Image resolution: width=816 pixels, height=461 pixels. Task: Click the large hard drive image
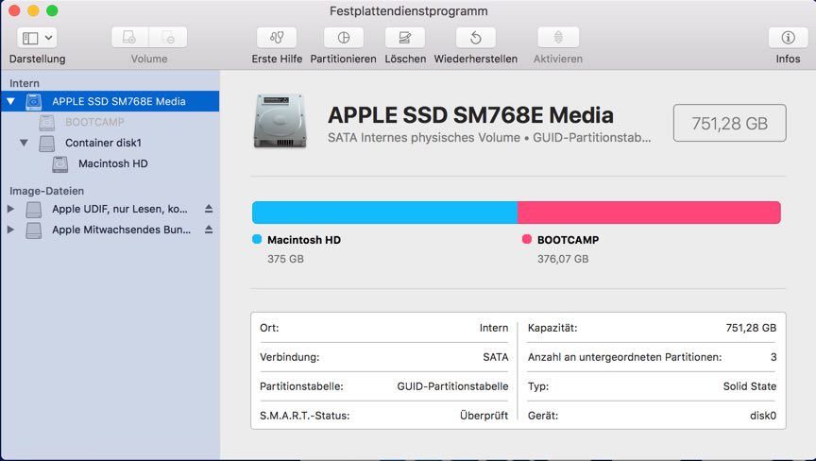coord(280,121)
